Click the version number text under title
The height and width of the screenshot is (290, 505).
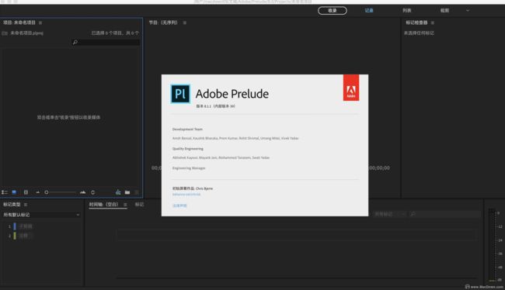click(x=215, y=106)
